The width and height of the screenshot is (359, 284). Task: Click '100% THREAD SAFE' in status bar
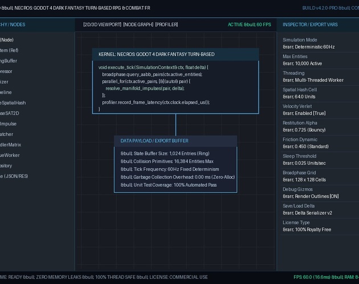click(115, 277)
